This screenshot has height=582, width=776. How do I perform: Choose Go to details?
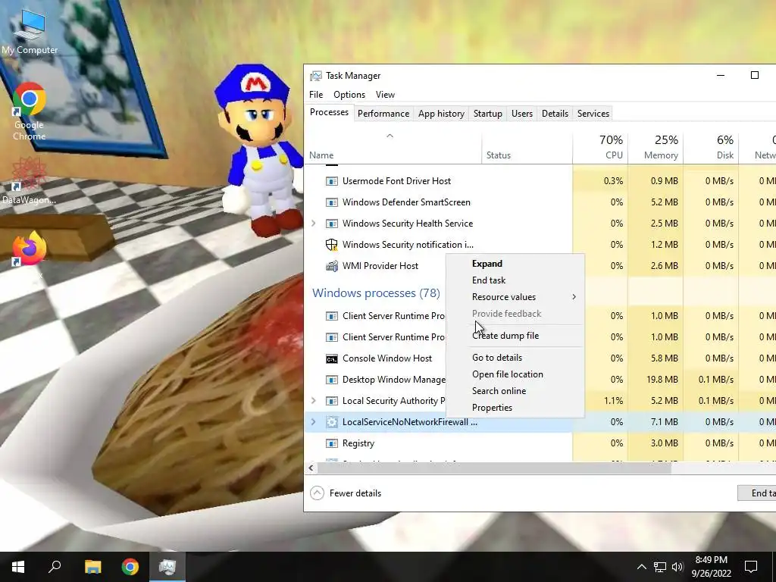point(515,358)
